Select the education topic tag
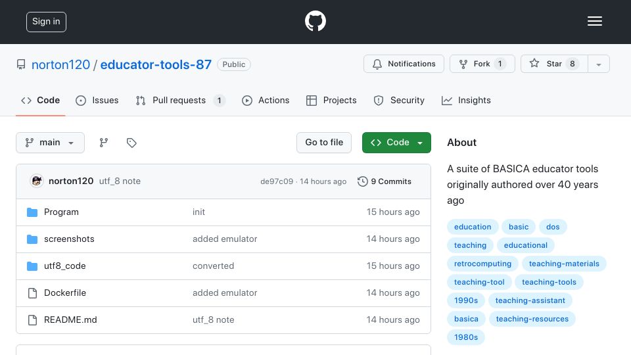This screenshot has height=355, width=631. tap(473, 227)
